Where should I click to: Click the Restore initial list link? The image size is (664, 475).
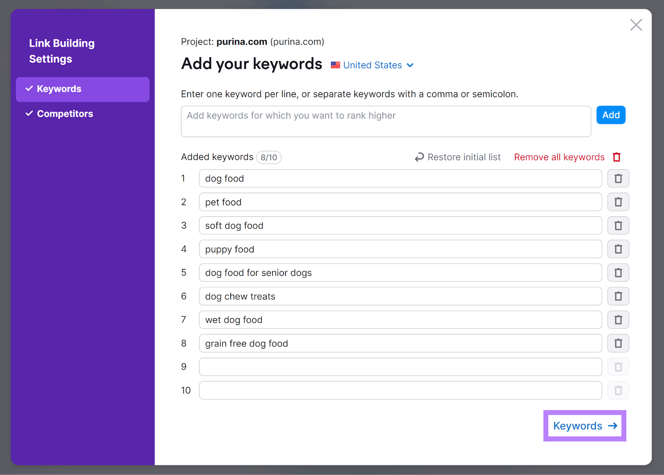[x=464, y=157]
